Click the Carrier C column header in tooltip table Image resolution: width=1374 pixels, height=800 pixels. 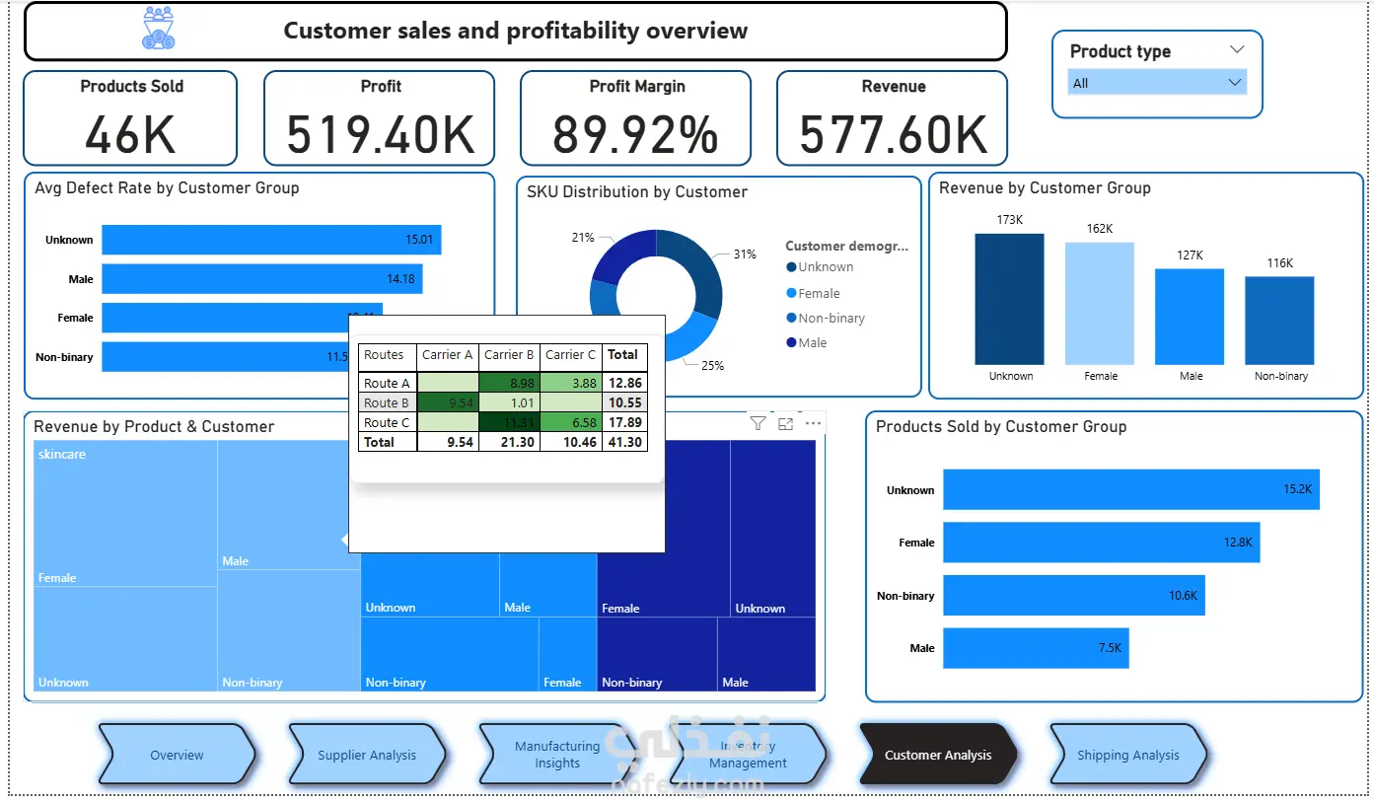(x=571, y=355)
